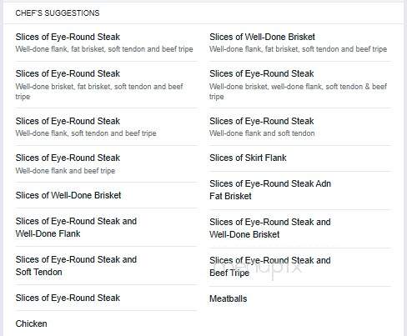Click description text 'Well-done flank and beef tripe'
This screenshot has height=336, width=407.
pos(65,171)
